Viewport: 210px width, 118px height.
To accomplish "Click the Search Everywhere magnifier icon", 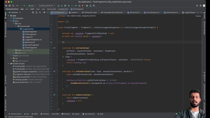I will pyautogui.click(x=197, y=6).
